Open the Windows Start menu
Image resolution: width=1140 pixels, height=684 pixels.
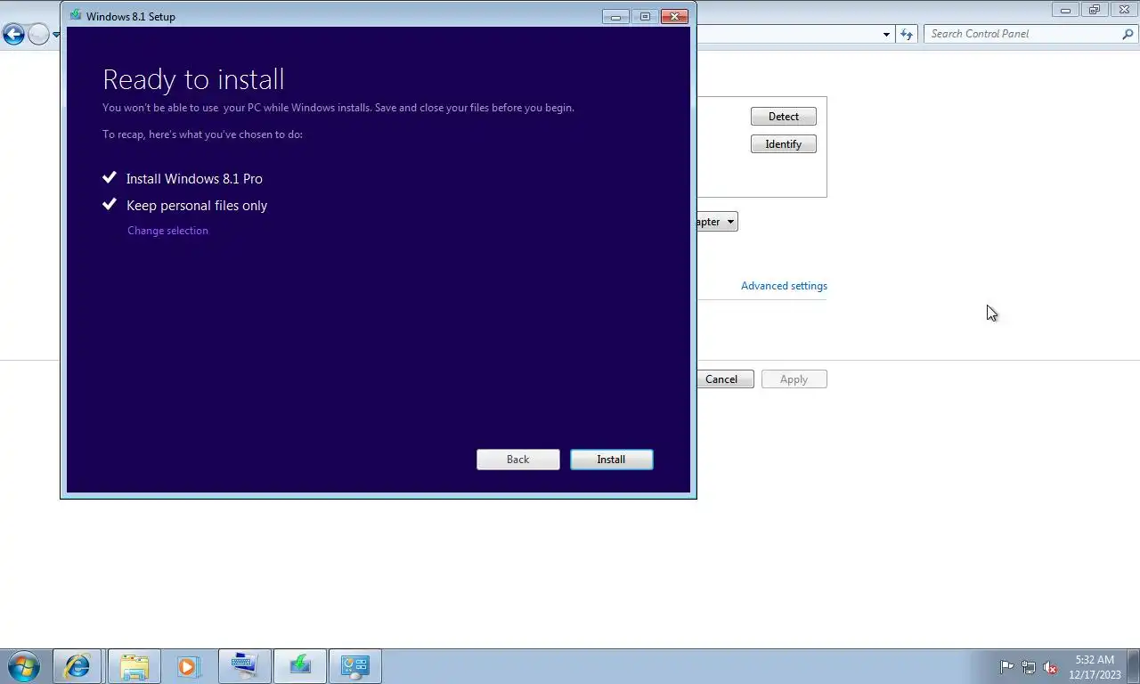click(22, 666)
